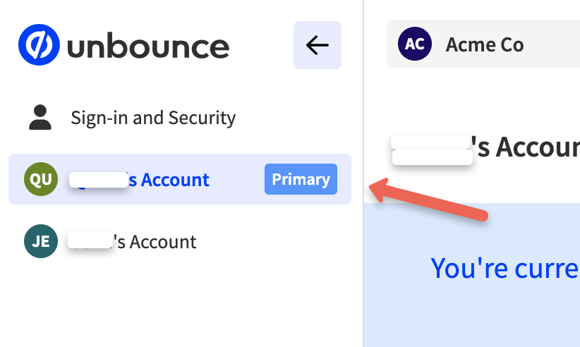Click the AC avatar for Acme Co
The width and height of the screenshot is (580, 347).
click(415, 44)
